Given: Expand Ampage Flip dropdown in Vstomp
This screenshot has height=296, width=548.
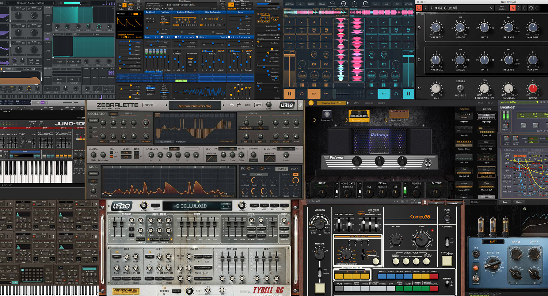Looking at the screenshot, I should 366,120.
